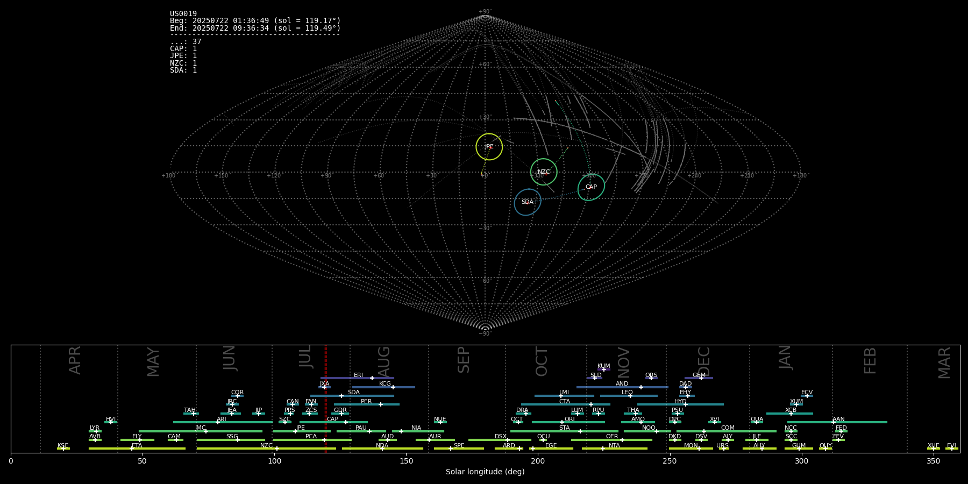Click the GEM shower label in the timeline
Image resolution: width=968 pixels, height=484 pixels.
(699, 375)
